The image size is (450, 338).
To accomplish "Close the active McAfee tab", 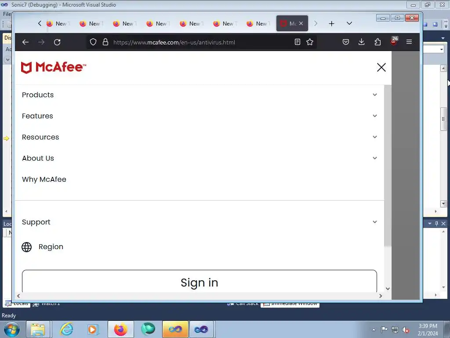I will (x=301, y=23).
